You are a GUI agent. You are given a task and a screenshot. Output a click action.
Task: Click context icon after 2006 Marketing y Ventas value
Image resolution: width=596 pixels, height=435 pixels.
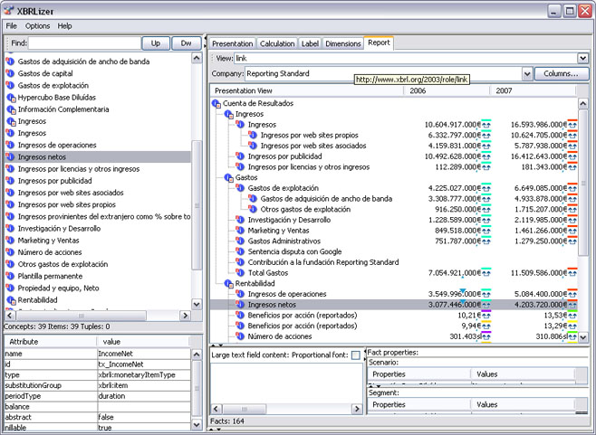coord(486,230)
